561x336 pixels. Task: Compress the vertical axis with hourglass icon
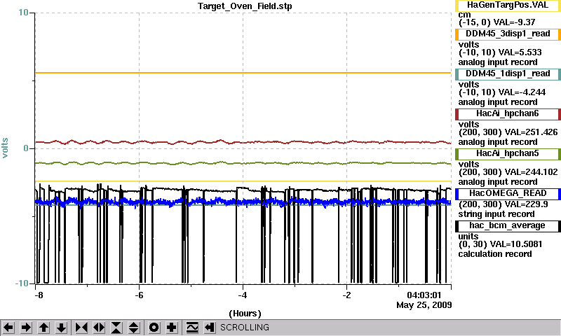(x=116, y=327)
